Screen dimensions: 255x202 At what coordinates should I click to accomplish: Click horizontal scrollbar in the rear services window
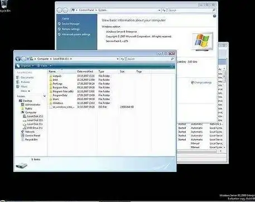pyautogui.click(x=198, y=151)
